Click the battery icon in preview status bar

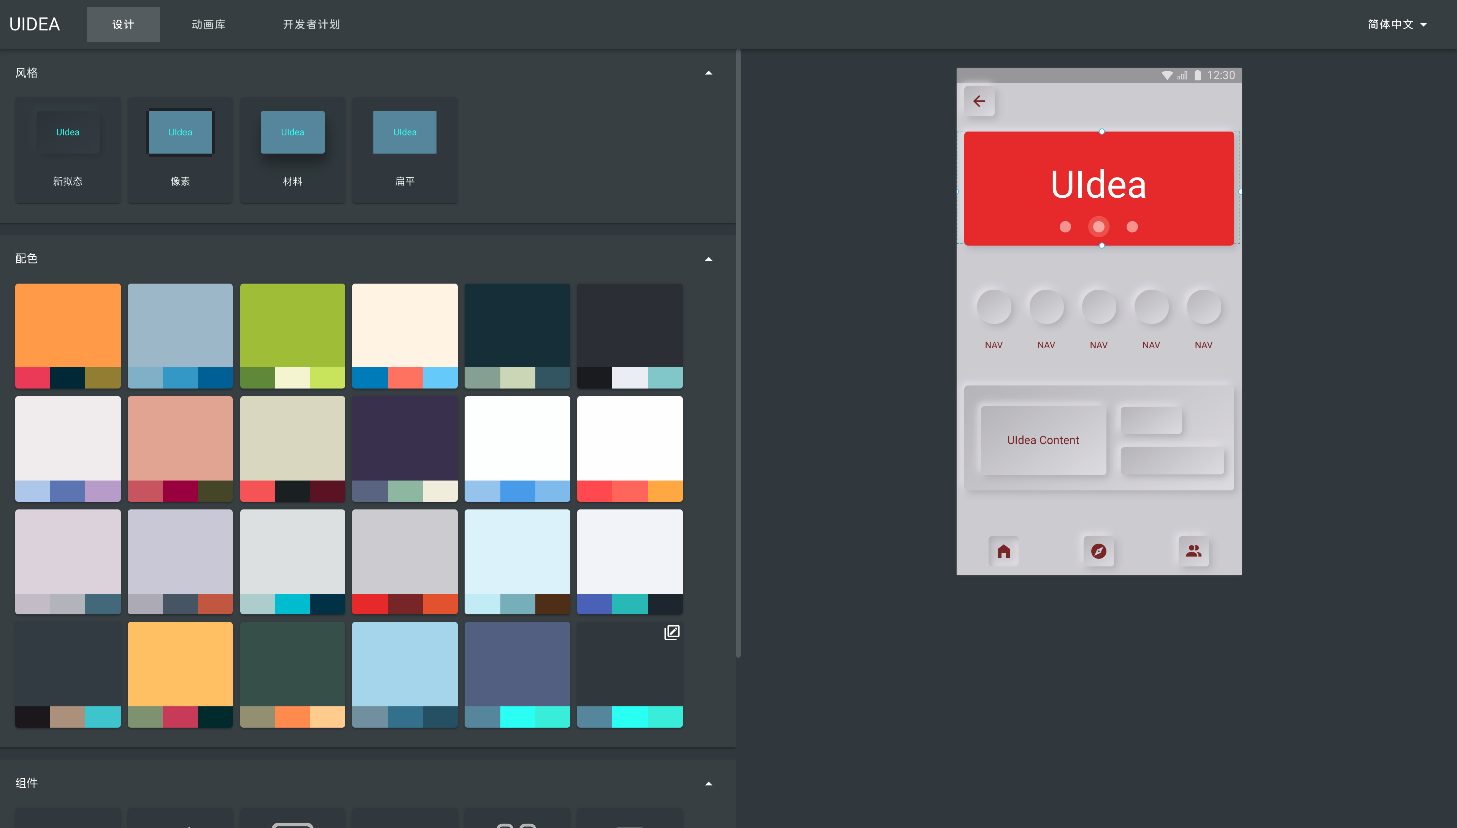(1197, 75)
